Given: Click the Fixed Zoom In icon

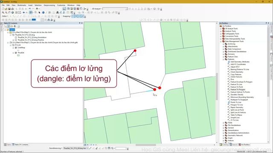Looking at the screenshot, I should pyautogui.click(x=16, y=12).
